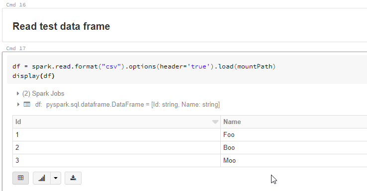Viewport: 367px width, 191px height.
Task: Download results with download icon
Action: click(x=73, y=178)
